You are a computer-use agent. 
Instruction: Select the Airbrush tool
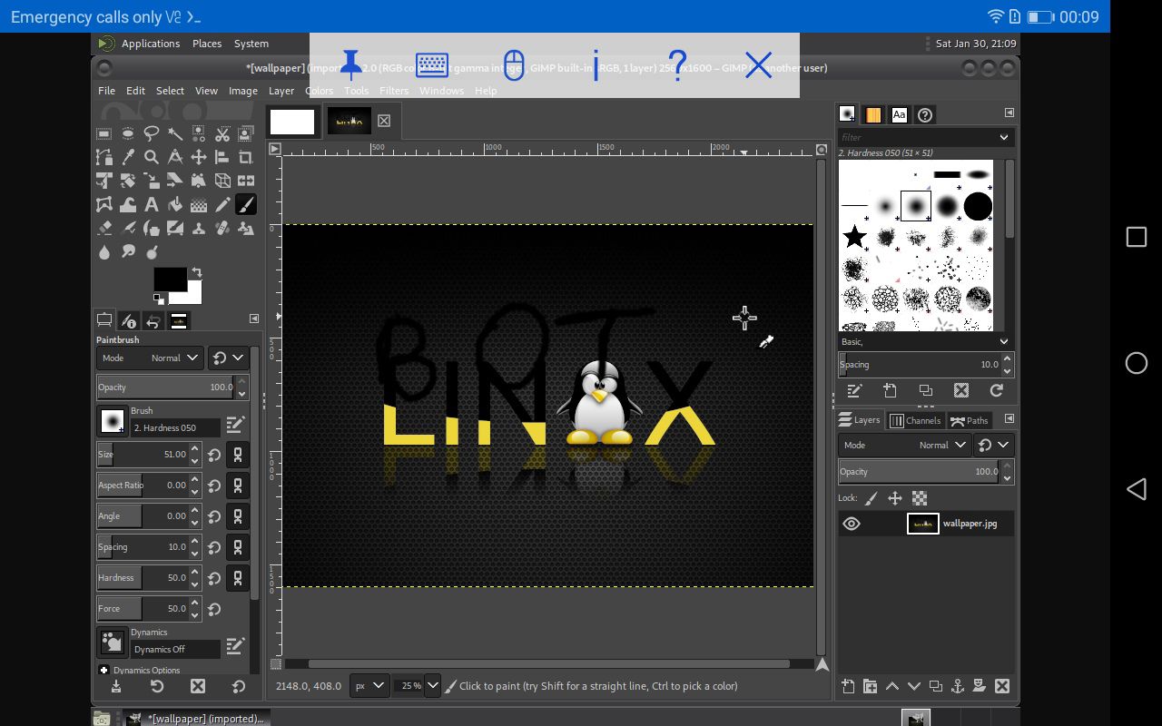point(128,228)
